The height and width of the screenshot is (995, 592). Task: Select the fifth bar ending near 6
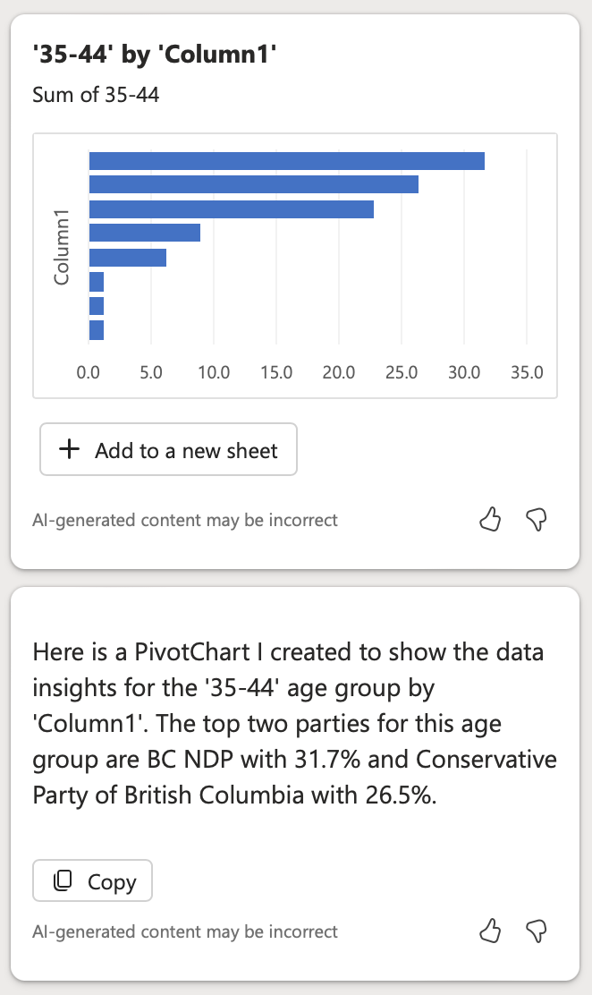[x=128, y=258]
